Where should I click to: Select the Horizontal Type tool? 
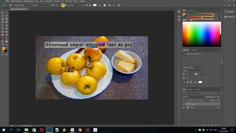pyautogui.click(x=3, y=38)
